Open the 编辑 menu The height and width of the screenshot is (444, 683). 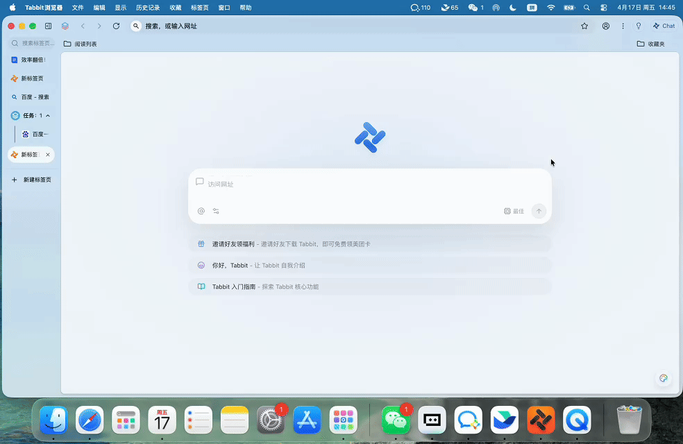click(99, 8)
